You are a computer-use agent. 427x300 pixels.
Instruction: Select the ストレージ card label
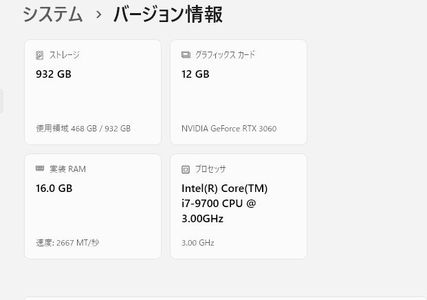pos(64,55)
